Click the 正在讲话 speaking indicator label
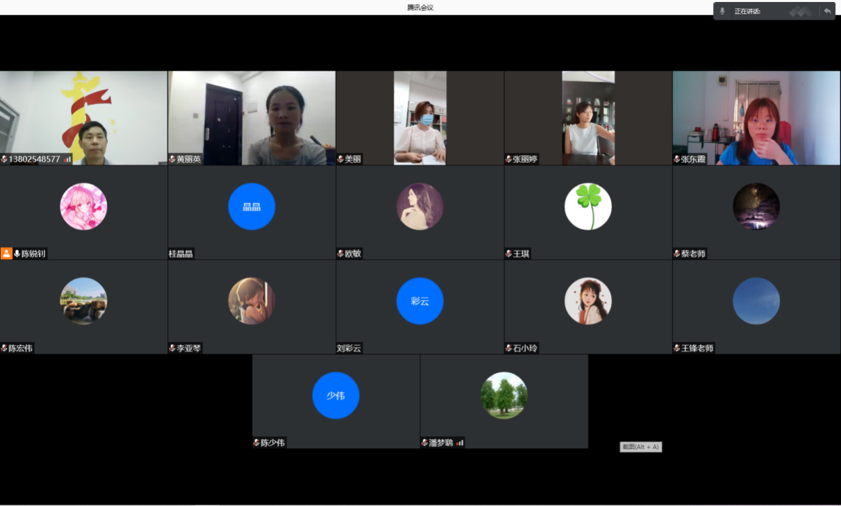Viewport: 841px width, 506px height. (x=748, y=11)
